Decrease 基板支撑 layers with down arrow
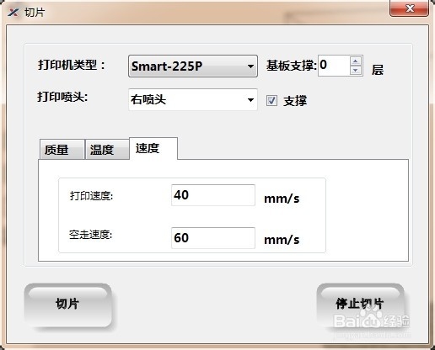 (356, 70)
